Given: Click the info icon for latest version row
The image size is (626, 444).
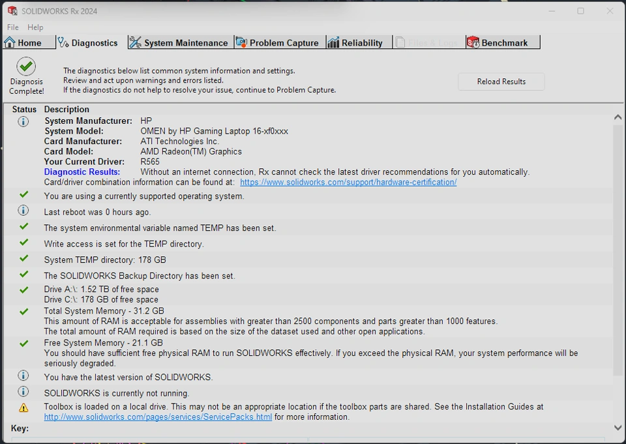Looking at the screenshot, I should 23,376.
